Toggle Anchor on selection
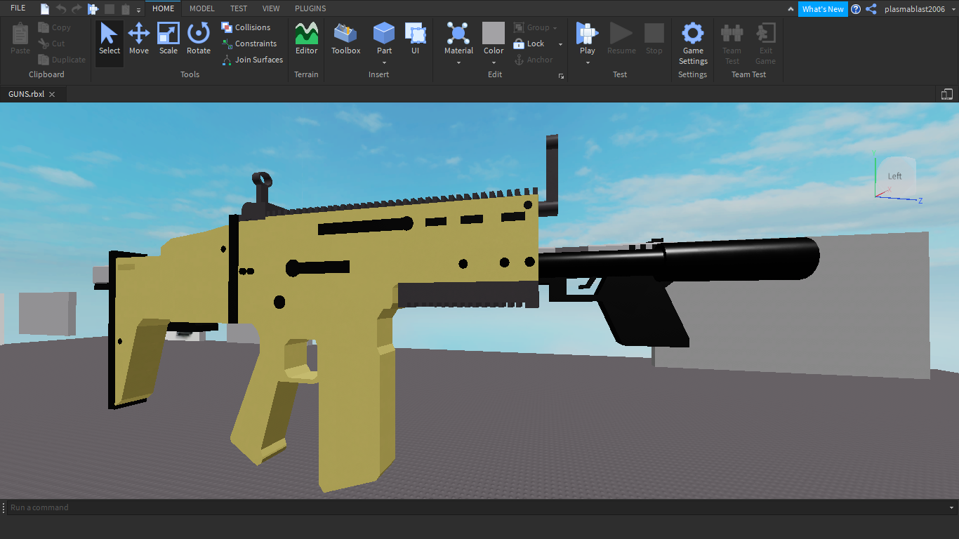This screenshot has width=959, height=539. pos(533,60)
